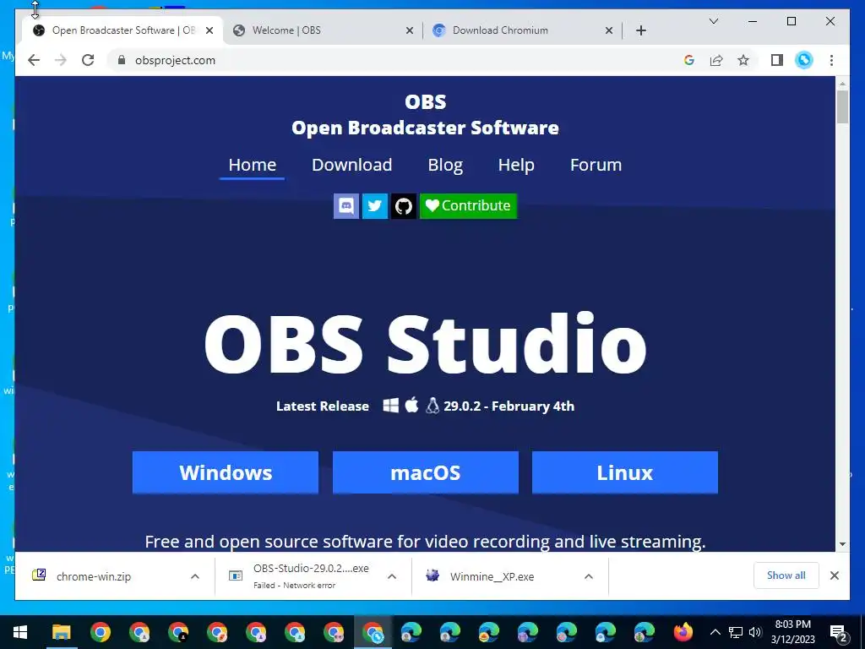
Task: Open the OBS GitHub link icon
Action: (403, 206)
